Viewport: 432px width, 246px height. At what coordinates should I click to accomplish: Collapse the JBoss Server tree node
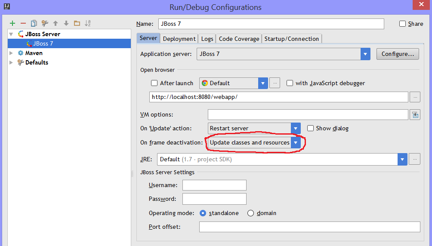[x=11, y=34]
